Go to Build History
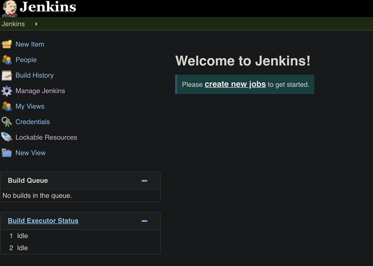Viewport: 373px width, 266px height. point(34,75)
